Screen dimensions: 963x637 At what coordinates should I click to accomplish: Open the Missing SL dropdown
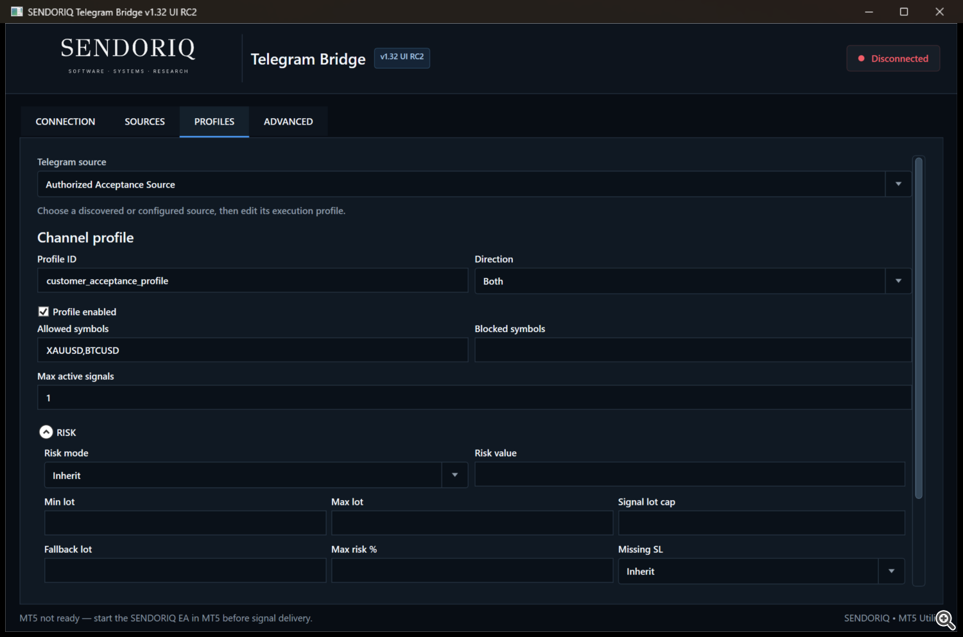tap(761, 572)
